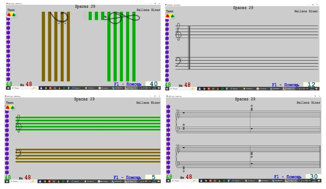The height and width of the screenshot is (189, 326).
Task: Select the rotated bass clef over brown vertical bars
Action: tap(61, 18)
